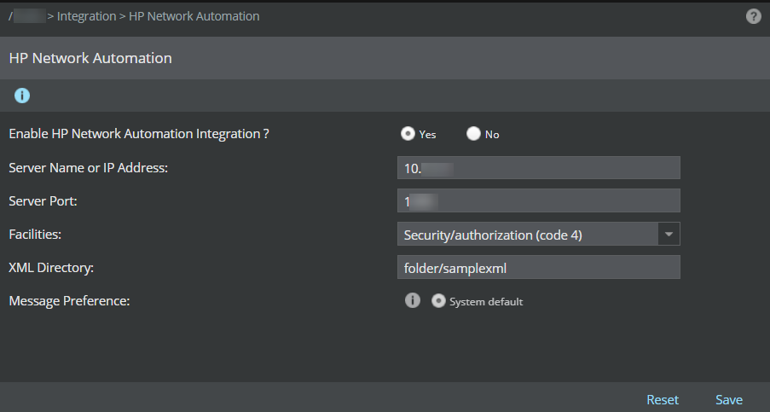The width and height of the screenshot is (770, 412).
Task: Open the Facilities dropdown arrow
Action: pos(669,235)
